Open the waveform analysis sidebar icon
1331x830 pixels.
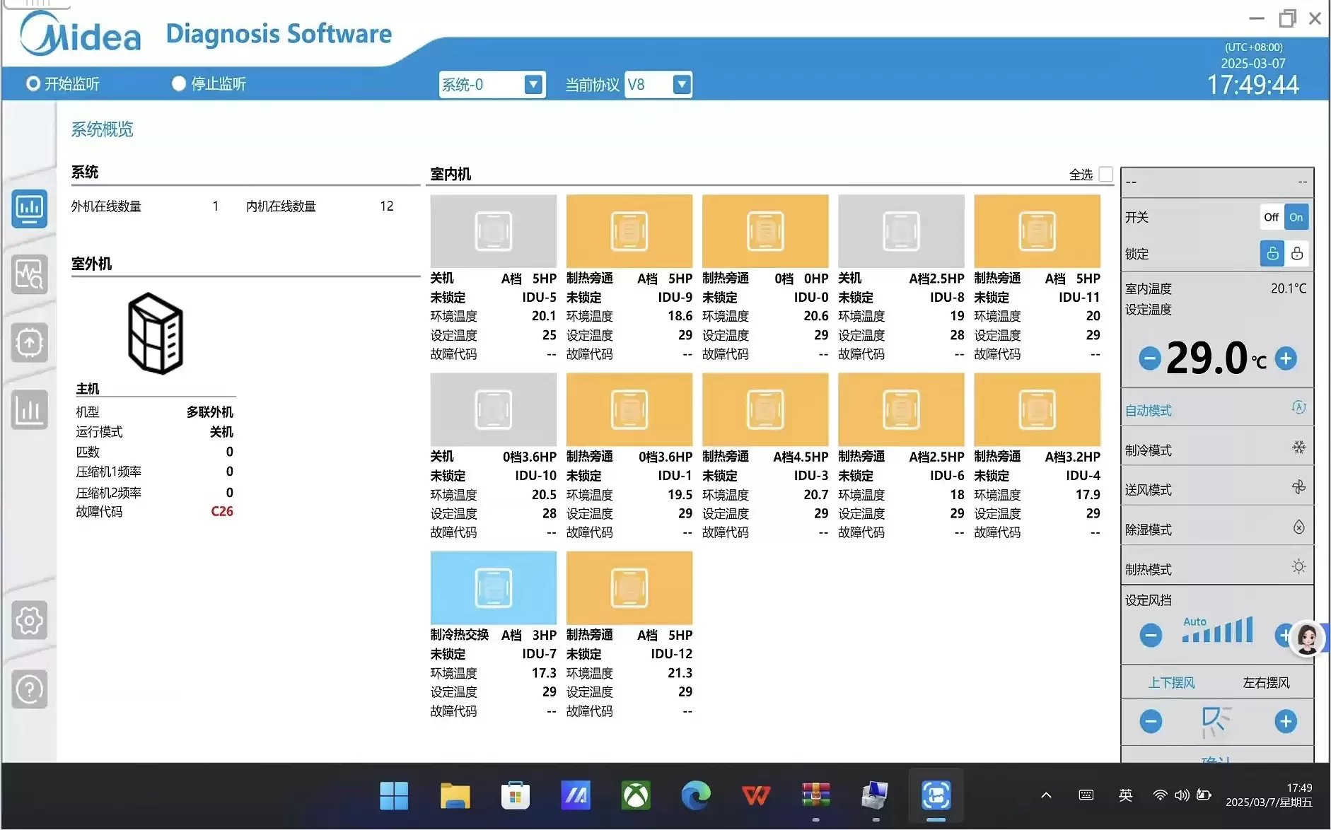[x=30, y=275]
